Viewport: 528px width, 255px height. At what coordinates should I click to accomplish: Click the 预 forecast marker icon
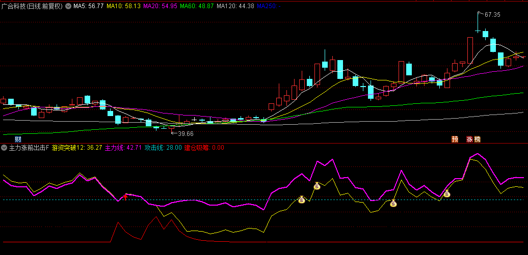tap(455, 139)
